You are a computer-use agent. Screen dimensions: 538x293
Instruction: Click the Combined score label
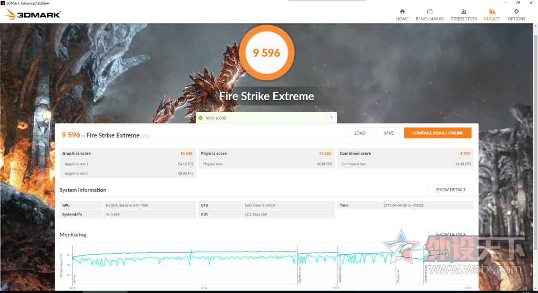tap(356, 154)
